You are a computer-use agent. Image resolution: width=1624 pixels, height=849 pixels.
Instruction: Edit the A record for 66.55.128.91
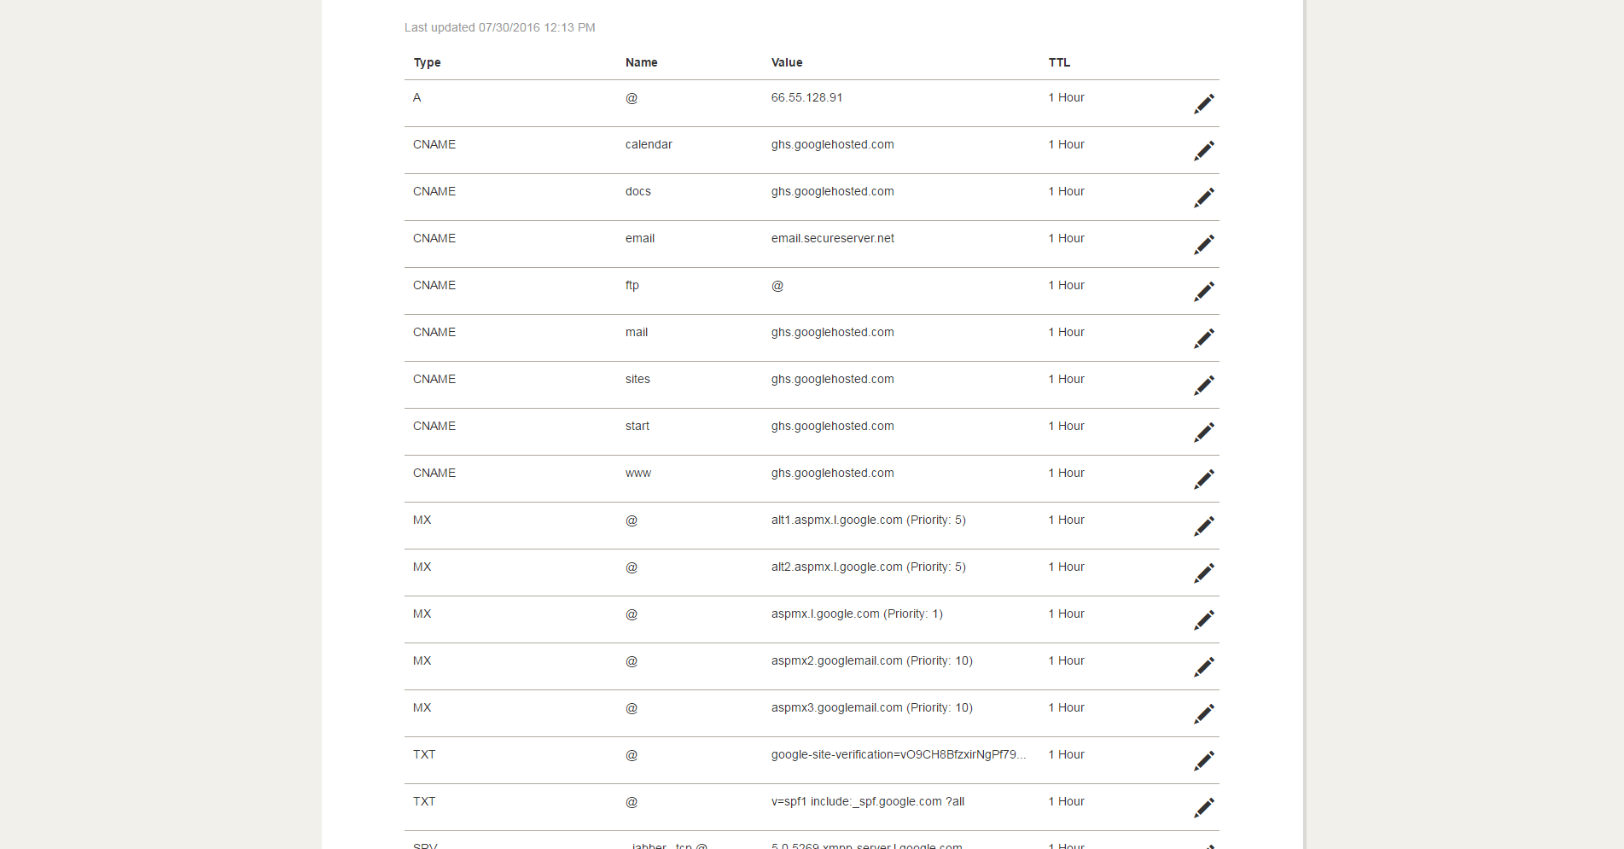point(1204,104)
